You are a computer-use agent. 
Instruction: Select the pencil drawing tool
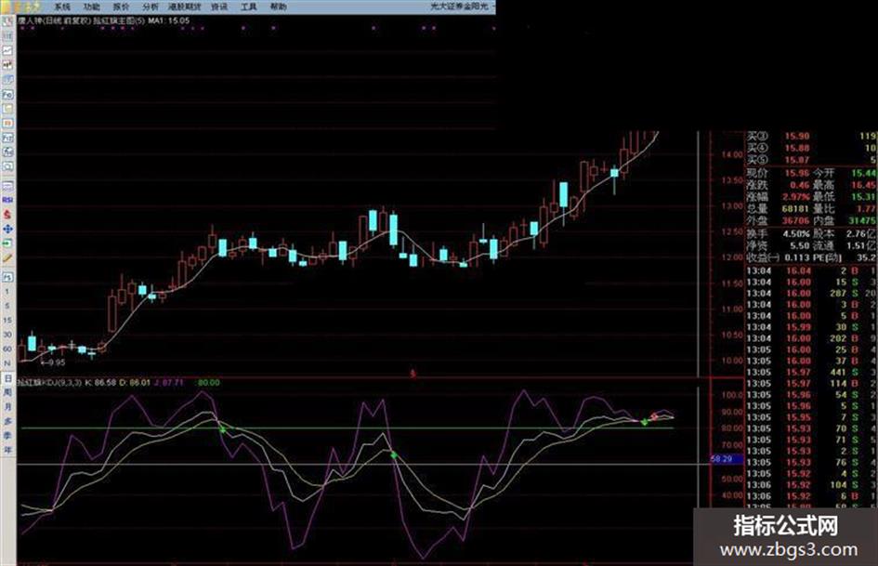pyautogui.click(x=7, y=258)
